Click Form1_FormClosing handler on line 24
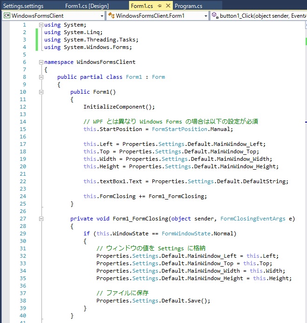Viewport: 307px width, 323px height. point(176,196)
